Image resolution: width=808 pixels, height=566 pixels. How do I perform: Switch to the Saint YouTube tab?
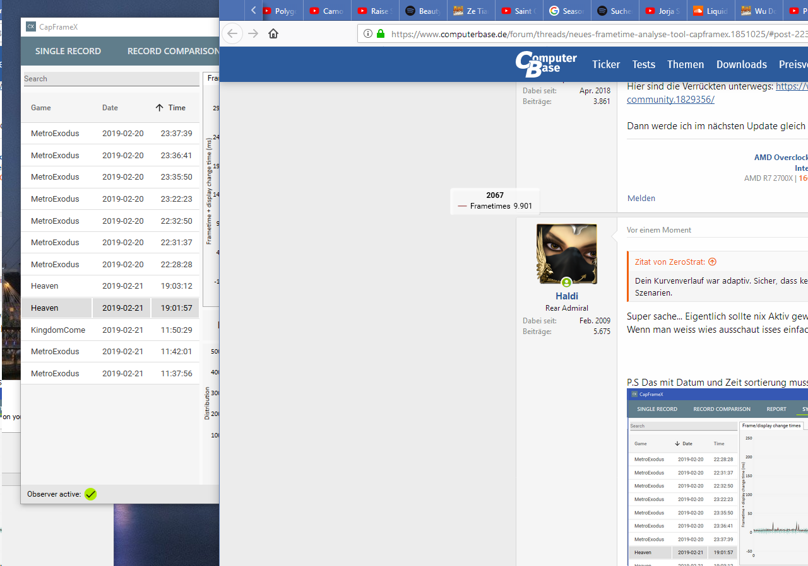tap(519, 11)
